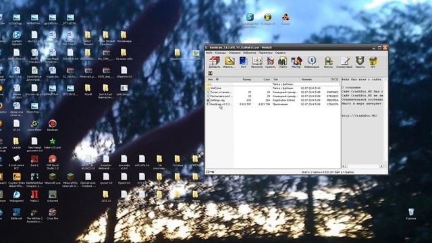Screen dimensions: 432x243
Task: Open the Избранное menu
Action: [x=249, y=53]
